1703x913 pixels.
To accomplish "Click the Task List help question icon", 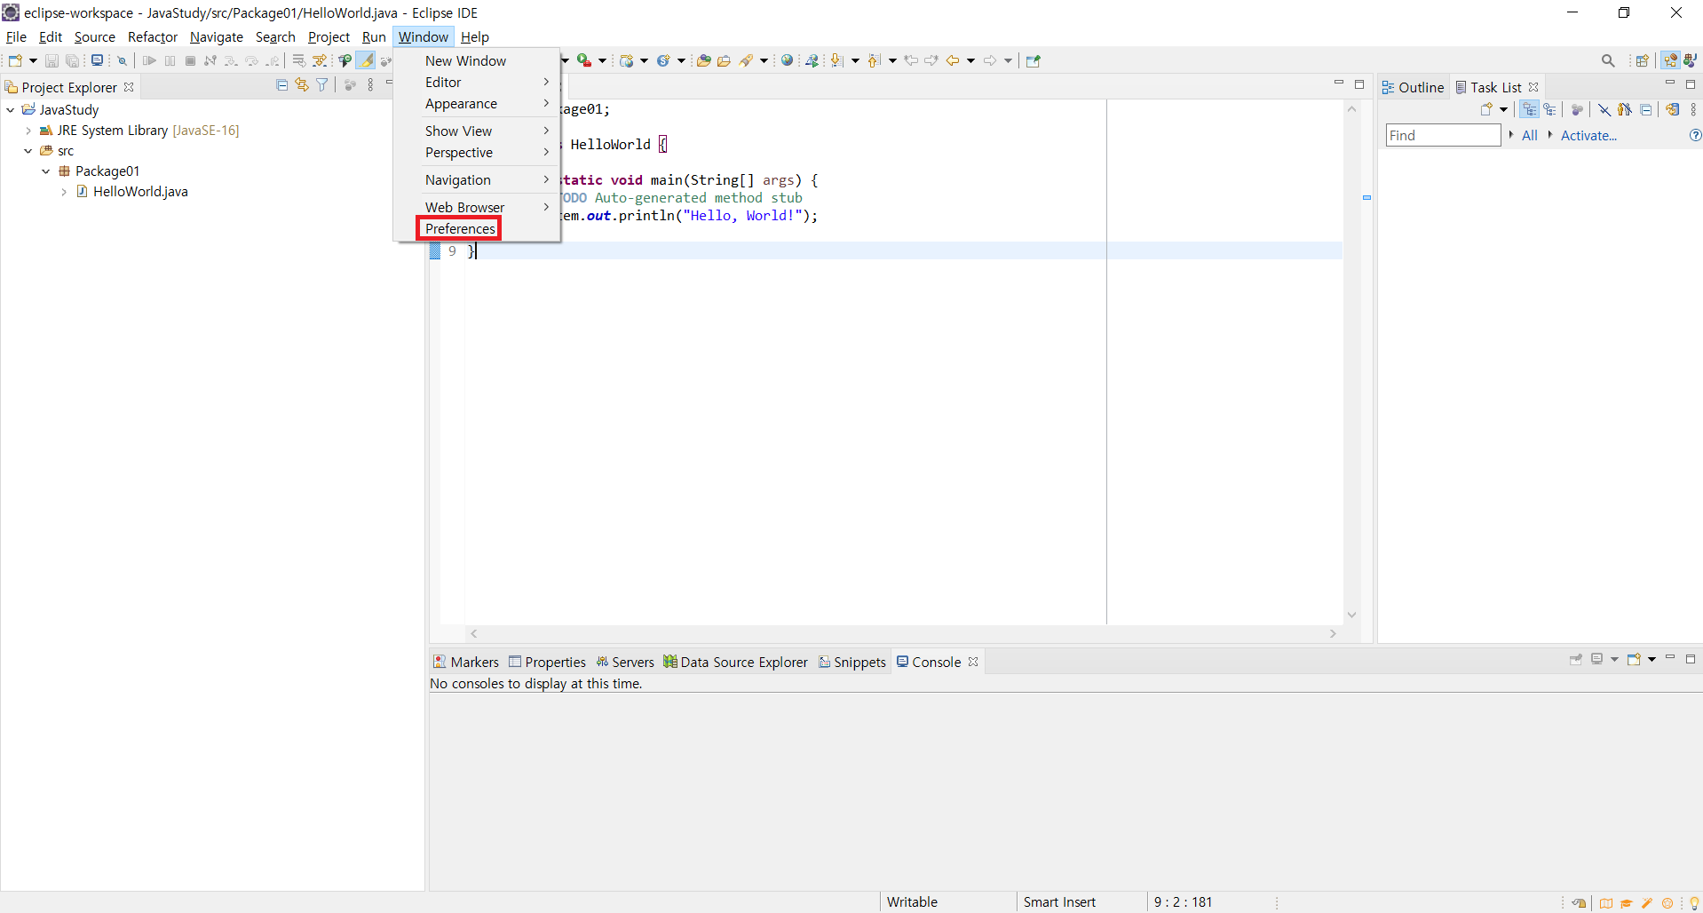I will pyautogui.click(x=1695, y=135).
